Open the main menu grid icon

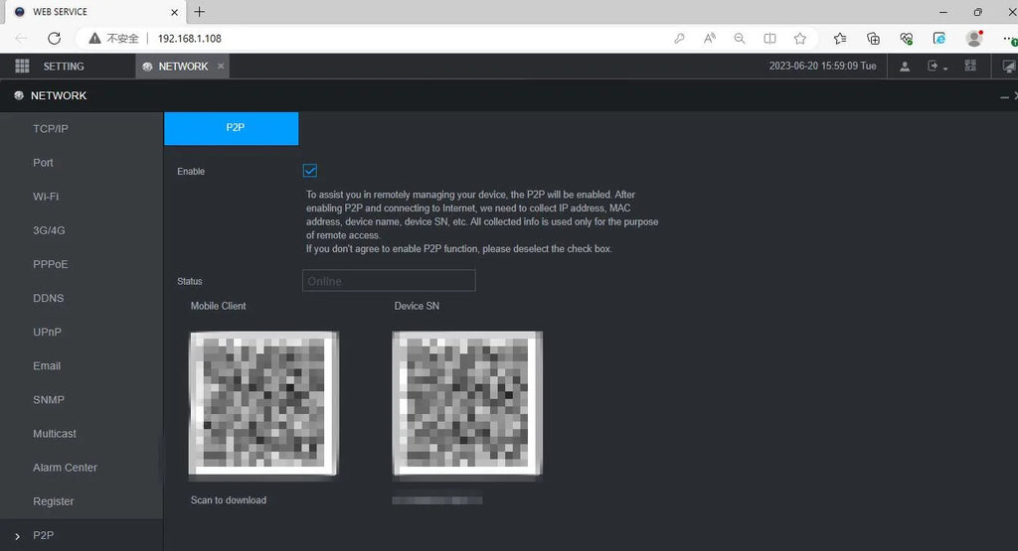pyautogui.click(x=22, y=67)
